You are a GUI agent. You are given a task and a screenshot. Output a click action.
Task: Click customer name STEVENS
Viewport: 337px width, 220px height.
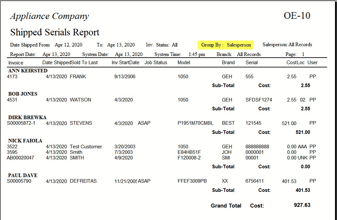[x=81, y=123]
